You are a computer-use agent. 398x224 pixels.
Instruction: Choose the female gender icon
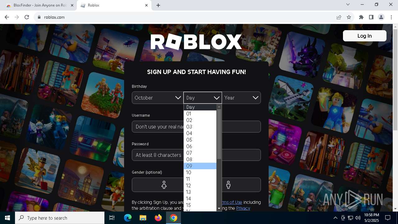pos(164,185)
